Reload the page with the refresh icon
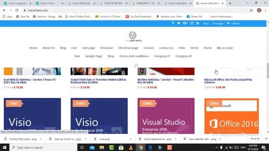269x151 pixels. click(x=17, y=10)
